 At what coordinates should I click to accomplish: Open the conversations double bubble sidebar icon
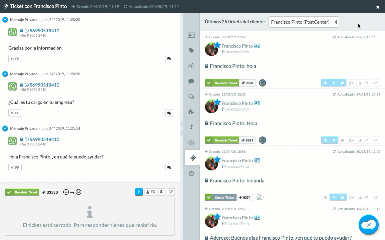coord(191,97)
